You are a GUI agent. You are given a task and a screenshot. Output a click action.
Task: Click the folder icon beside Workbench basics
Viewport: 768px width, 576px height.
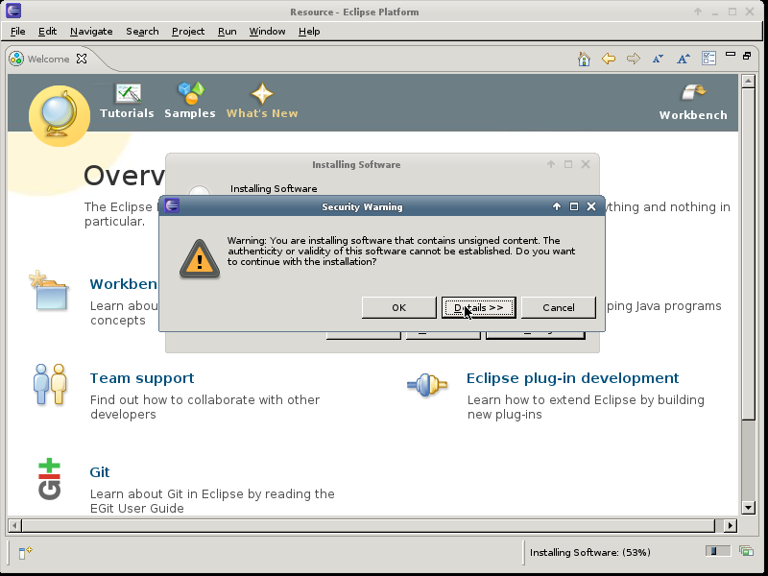[49, 291]
